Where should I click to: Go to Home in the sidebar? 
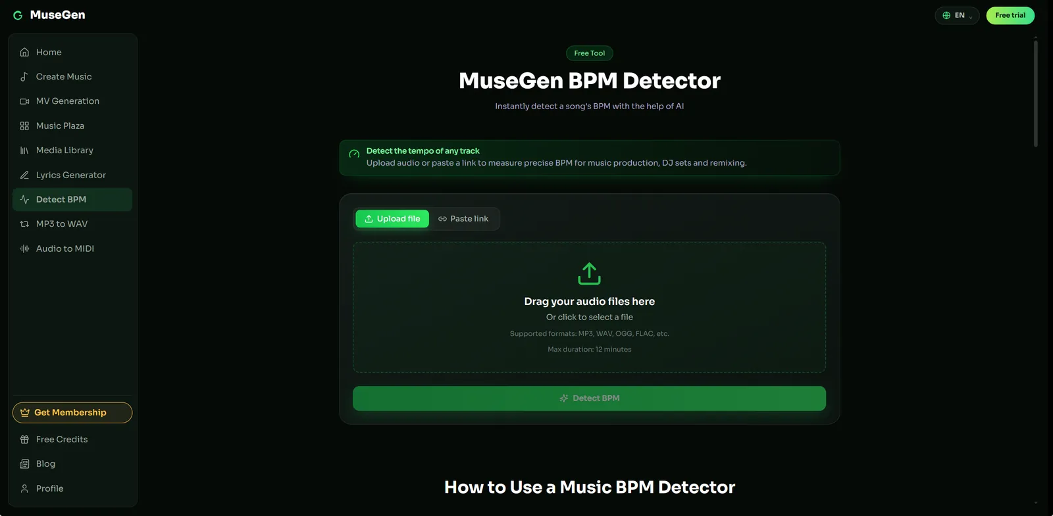tap(72, 52)
